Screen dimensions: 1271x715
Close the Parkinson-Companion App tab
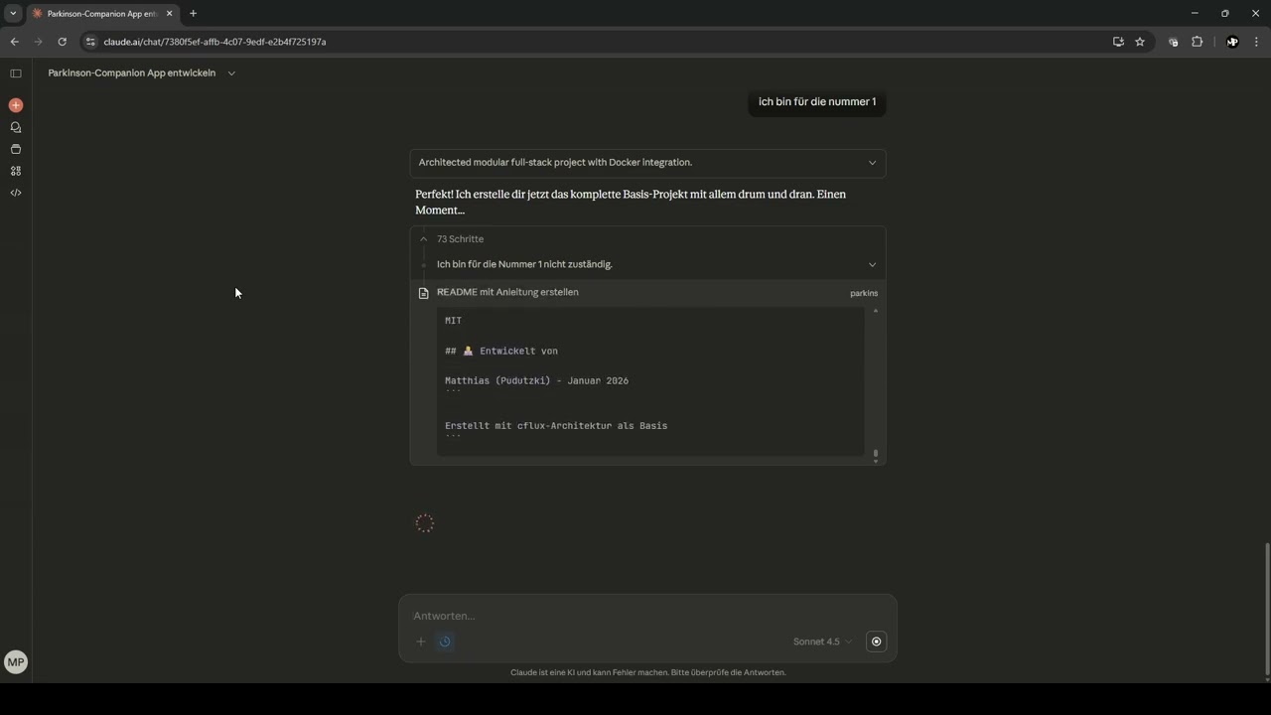(x=169, y=14)
